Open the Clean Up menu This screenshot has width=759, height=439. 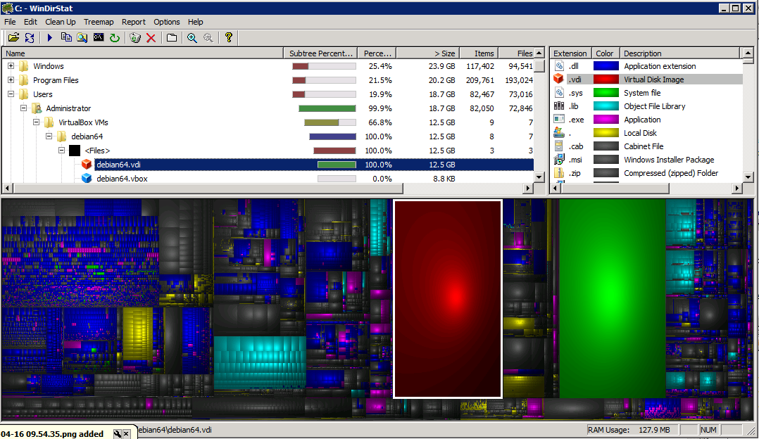click(61, 22)
